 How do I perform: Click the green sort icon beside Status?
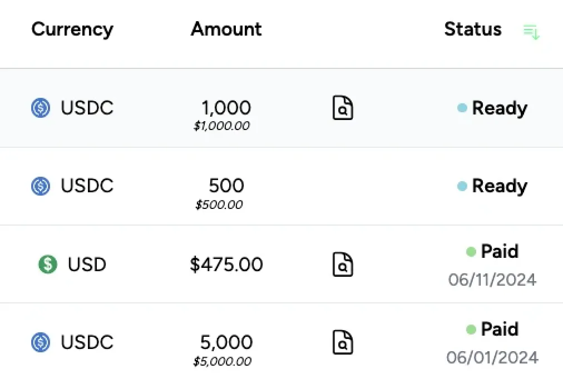click(x=531, y=32)
